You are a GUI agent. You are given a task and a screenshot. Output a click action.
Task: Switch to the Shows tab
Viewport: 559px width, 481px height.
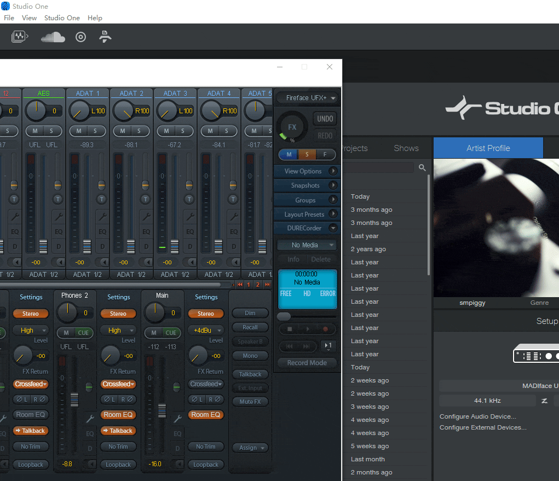tap(406, 148)
